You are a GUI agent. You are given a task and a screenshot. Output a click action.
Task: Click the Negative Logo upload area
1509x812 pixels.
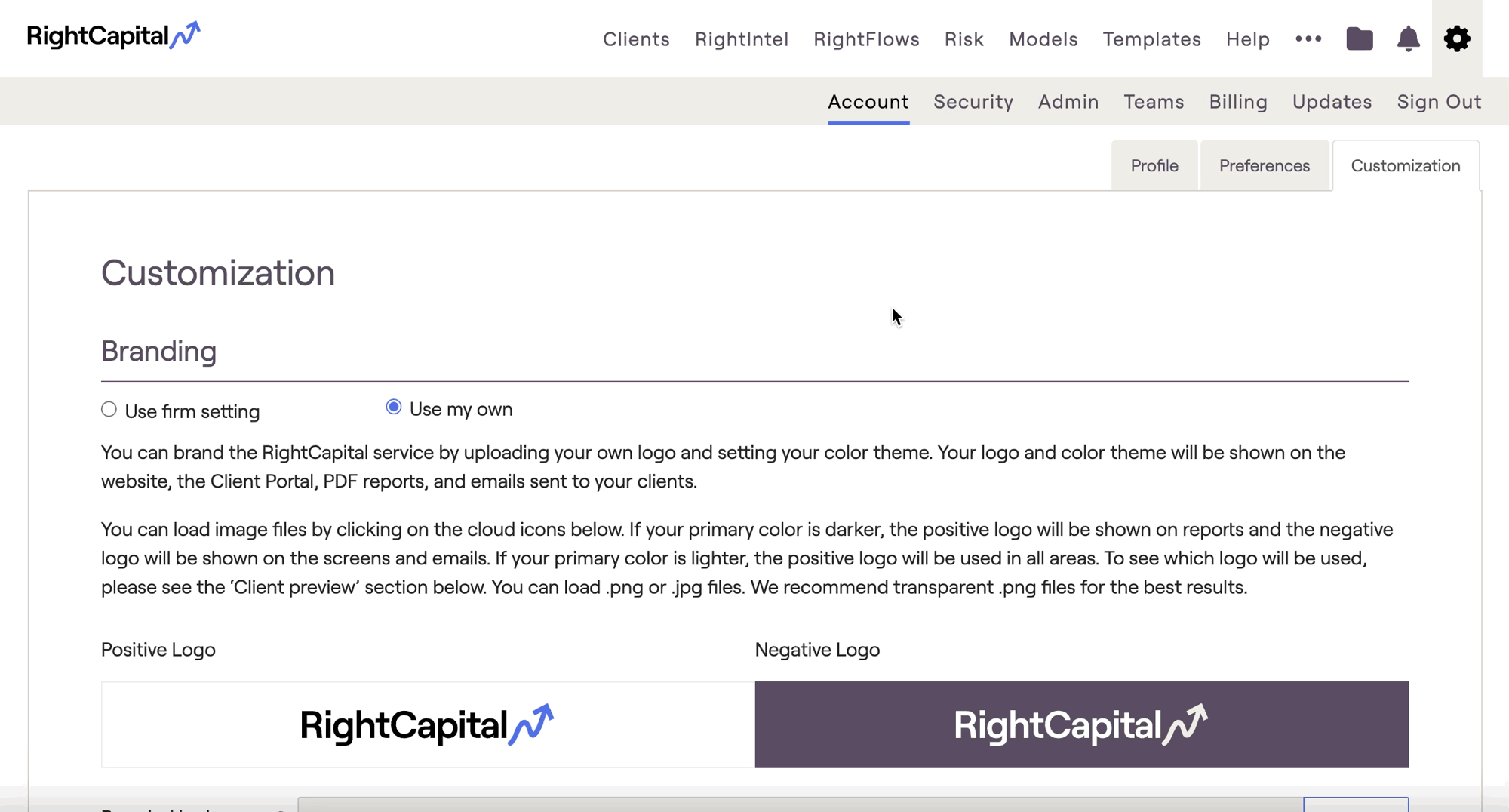[1081, 724]
